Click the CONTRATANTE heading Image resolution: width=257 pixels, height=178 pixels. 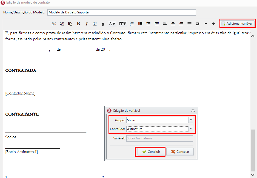22,114
